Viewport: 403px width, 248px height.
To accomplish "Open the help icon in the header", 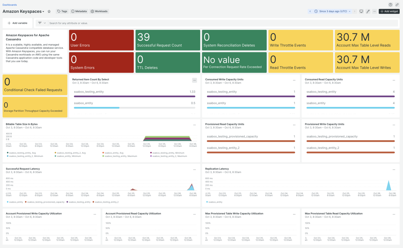I will (391, 5).
